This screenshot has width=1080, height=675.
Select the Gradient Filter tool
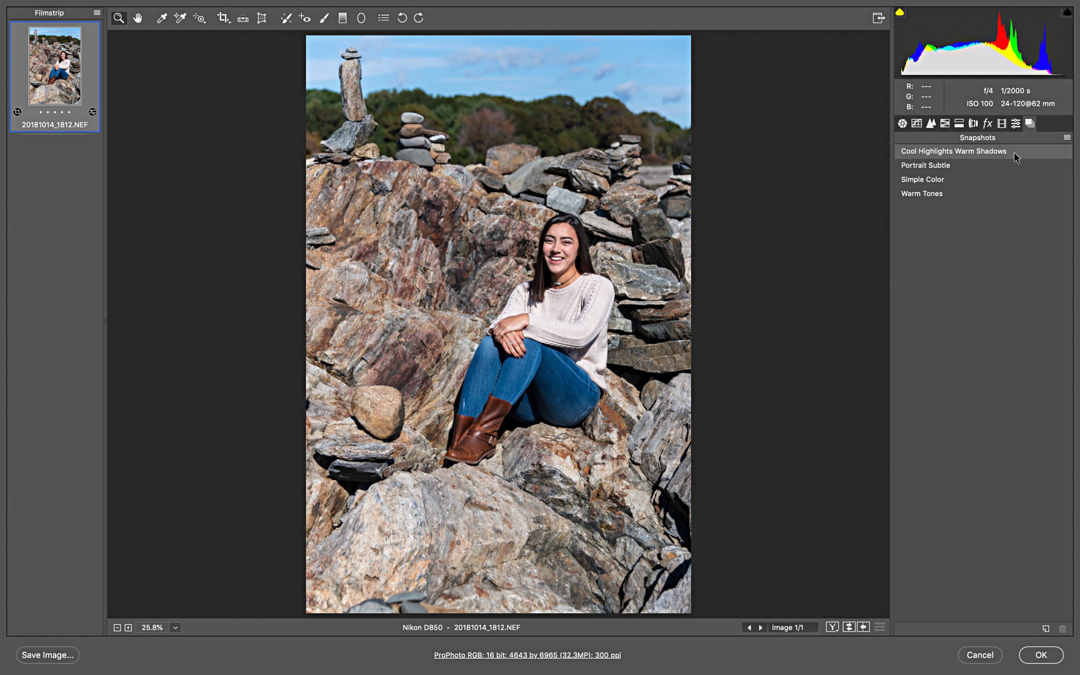click(343, 17)
